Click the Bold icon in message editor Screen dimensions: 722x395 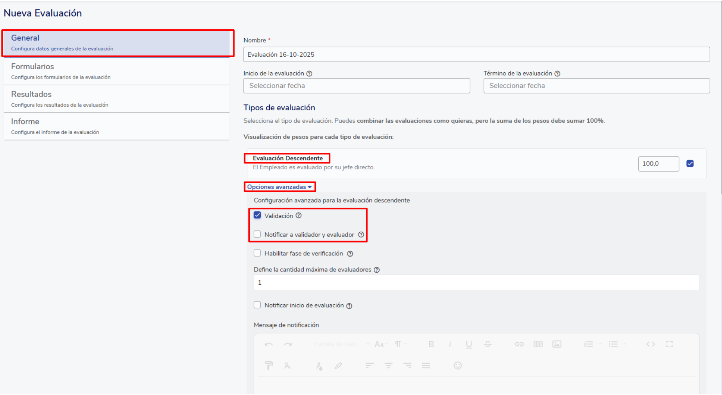pyautogui.click(x=431, y=344)
